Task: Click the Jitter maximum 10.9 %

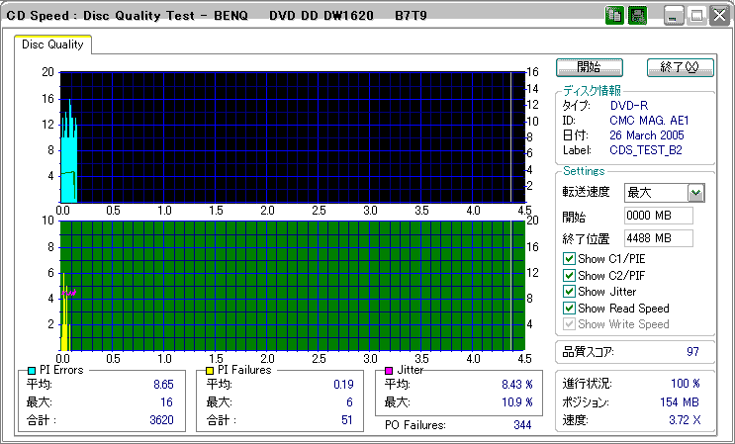Action: [x=517, y=401]
